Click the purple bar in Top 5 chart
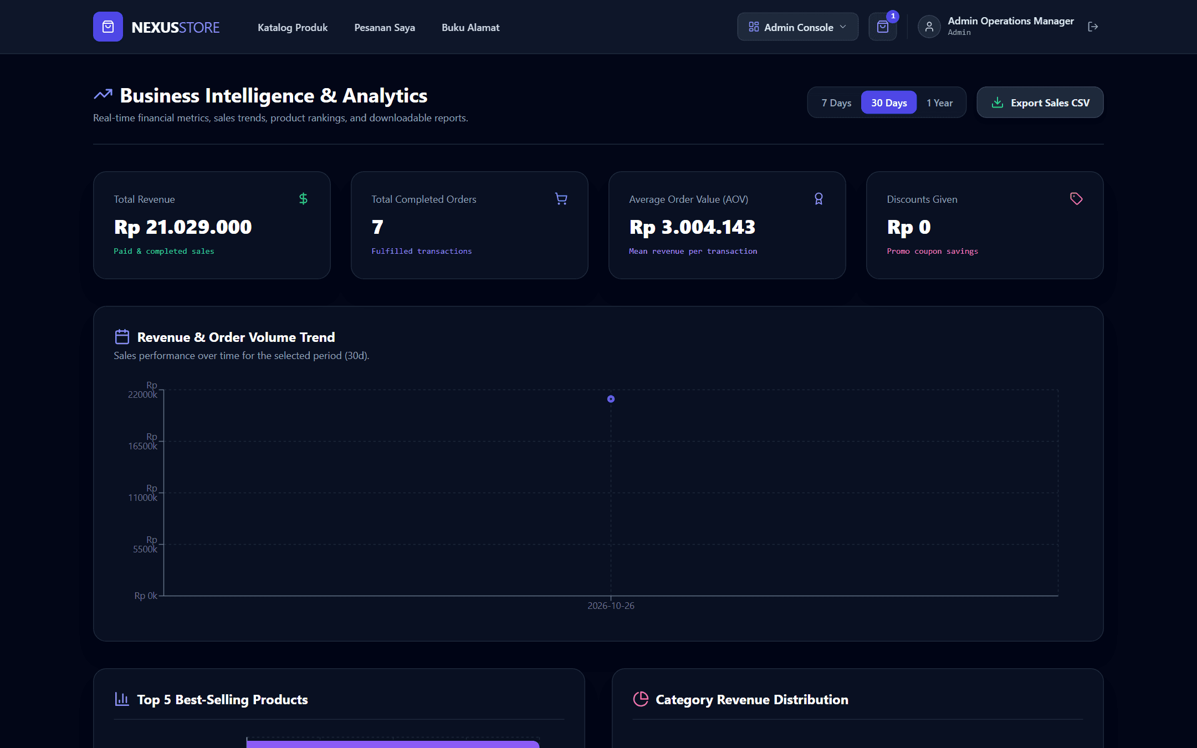The width and height of the screenshot is (1197, 748). click(393, 744)
